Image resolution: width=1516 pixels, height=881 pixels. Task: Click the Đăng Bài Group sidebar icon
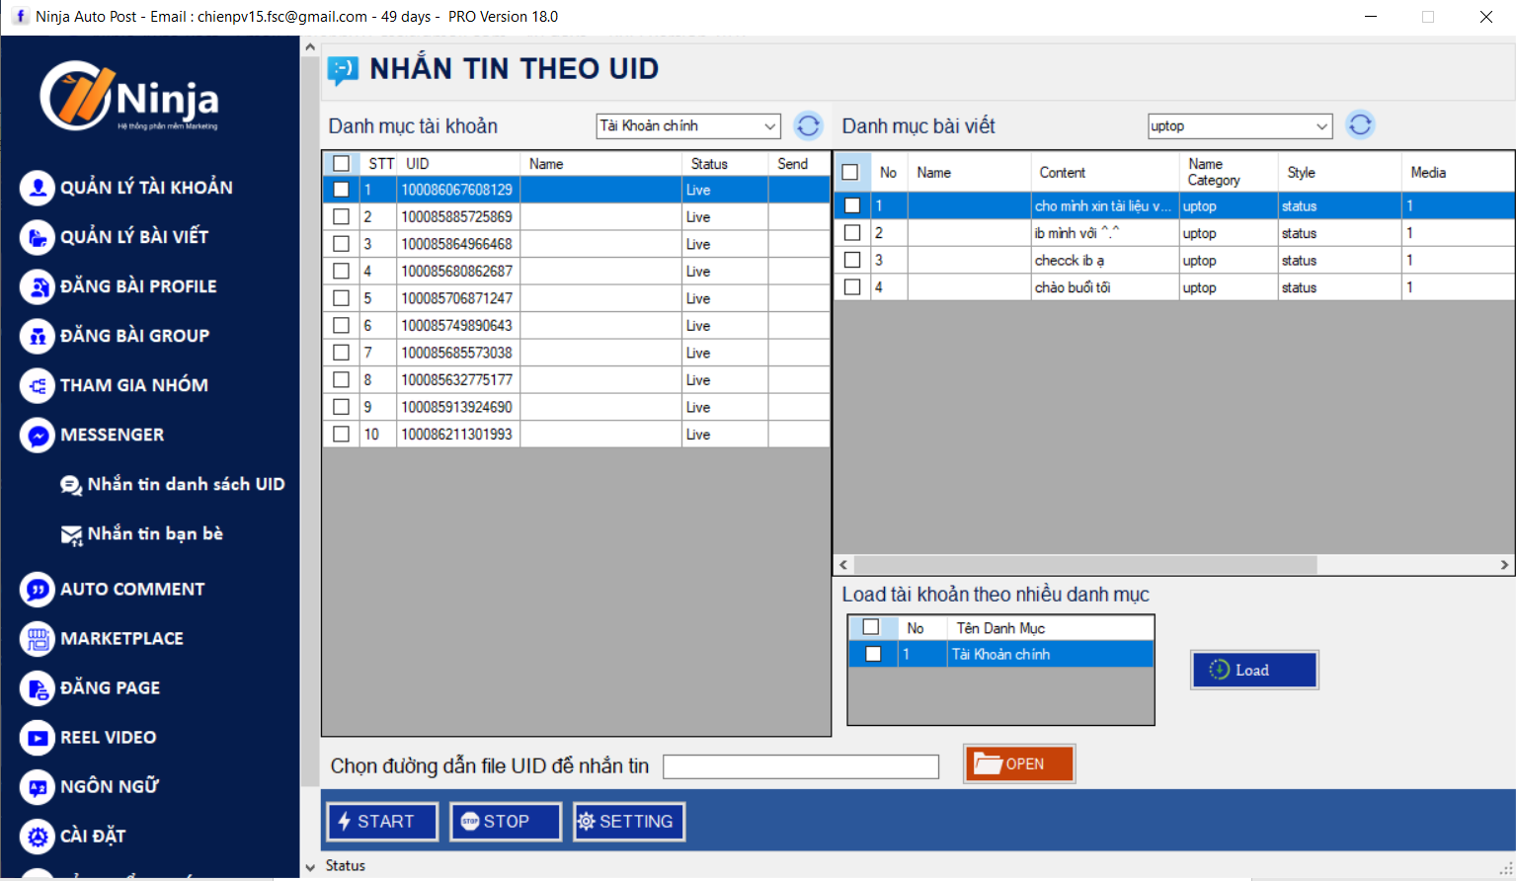tap(38, 336)
